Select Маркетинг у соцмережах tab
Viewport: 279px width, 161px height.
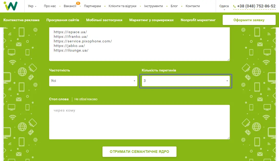151,20
